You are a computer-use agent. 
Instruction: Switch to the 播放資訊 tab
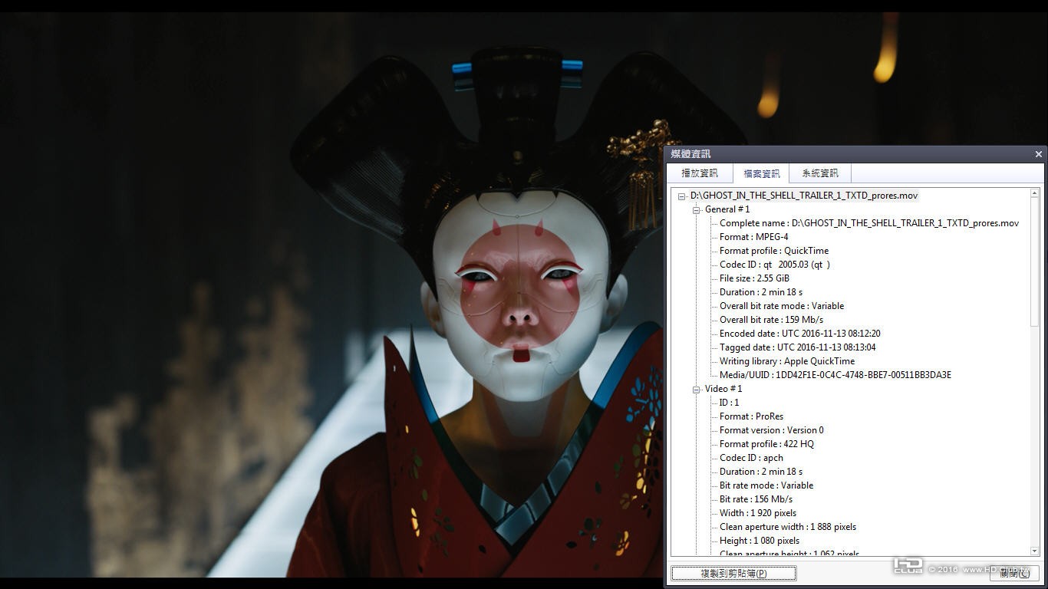click(700, 173)
